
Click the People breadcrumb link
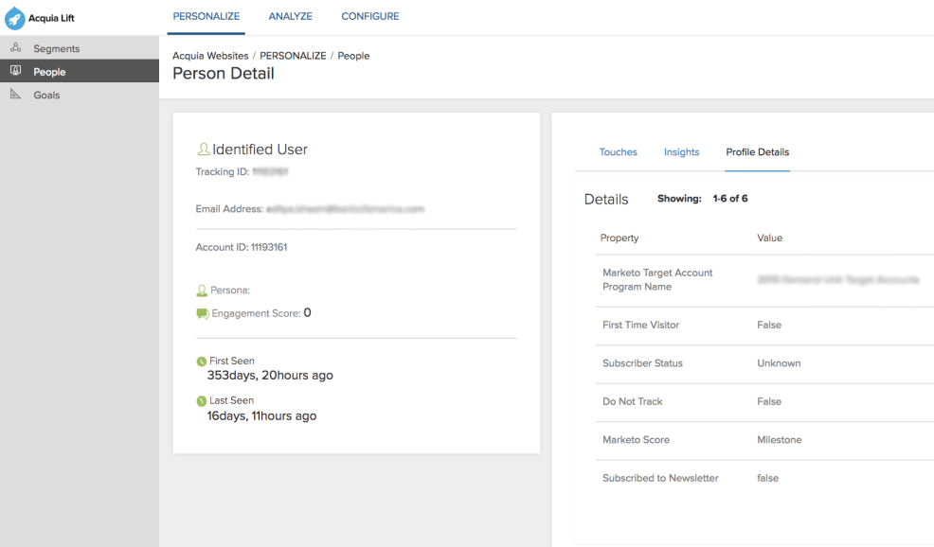353,56
